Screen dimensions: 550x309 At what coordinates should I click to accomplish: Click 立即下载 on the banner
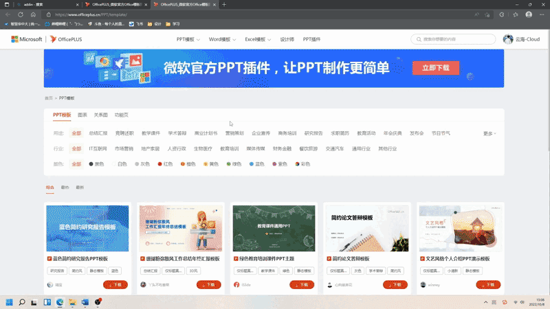click(436, 68)
